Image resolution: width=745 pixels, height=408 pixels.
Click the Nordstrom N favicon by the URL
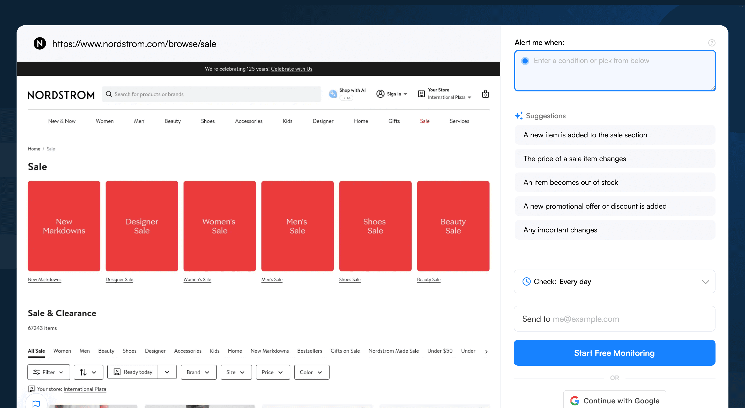[40, 44]
